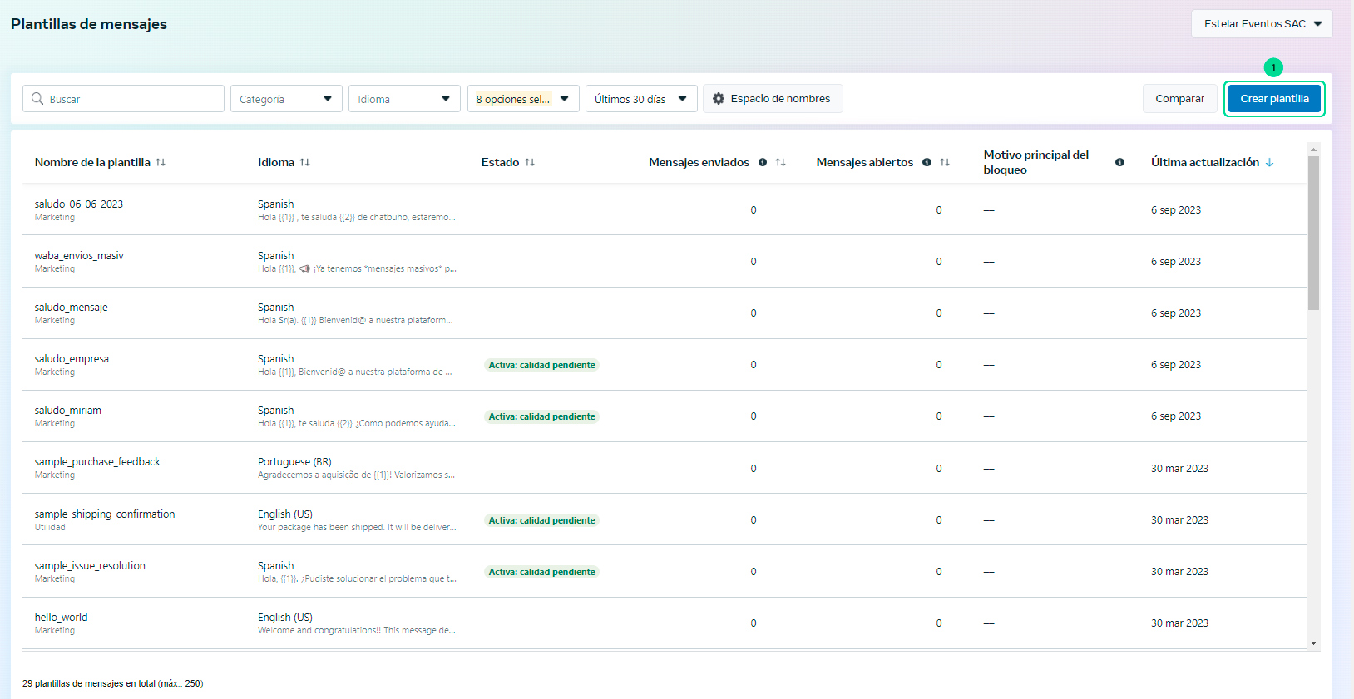
Task: Expand the Idioma filter dropdown
Action: click(x=403, y=99)
